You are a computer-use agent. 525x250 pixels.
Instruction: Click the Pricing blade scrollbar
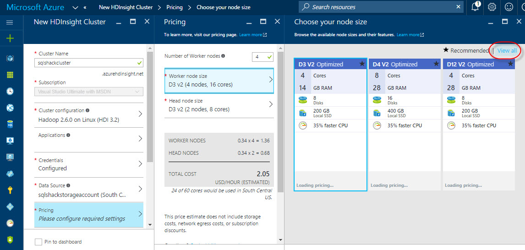[280, 122]
